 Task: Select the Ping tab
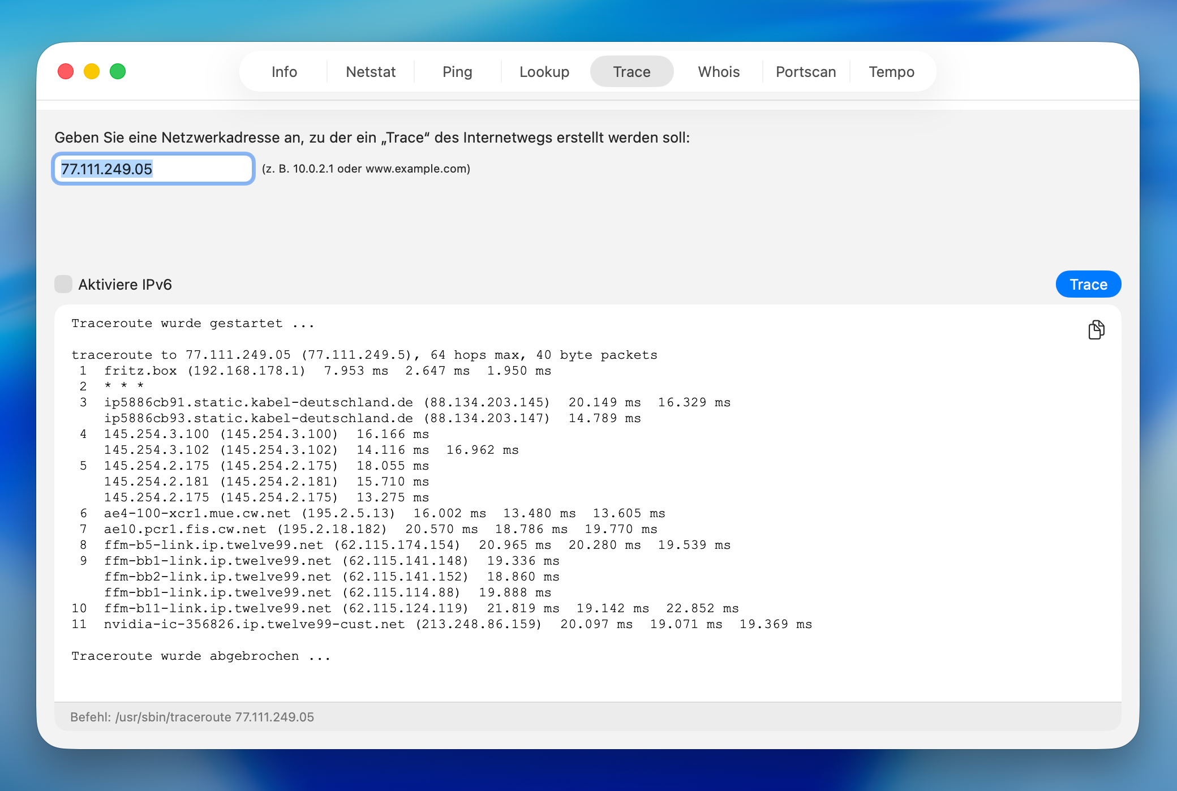point(457,72)
